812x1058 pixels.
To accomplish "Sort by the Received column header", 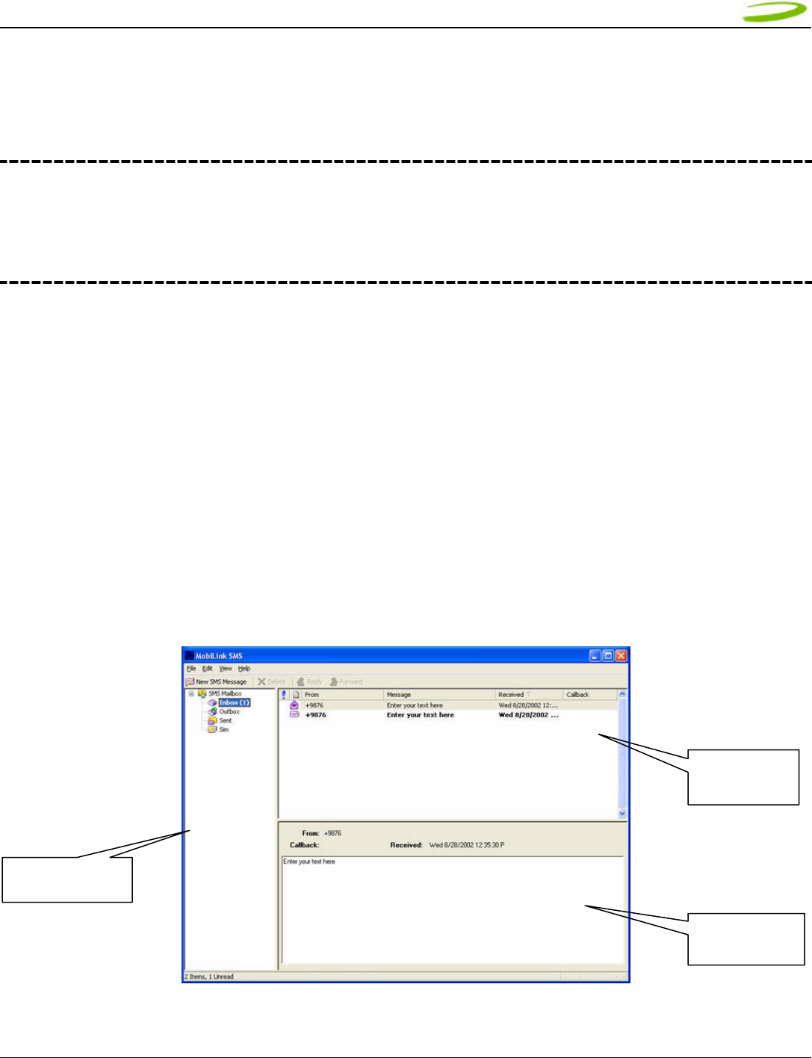I will point(530,694).
